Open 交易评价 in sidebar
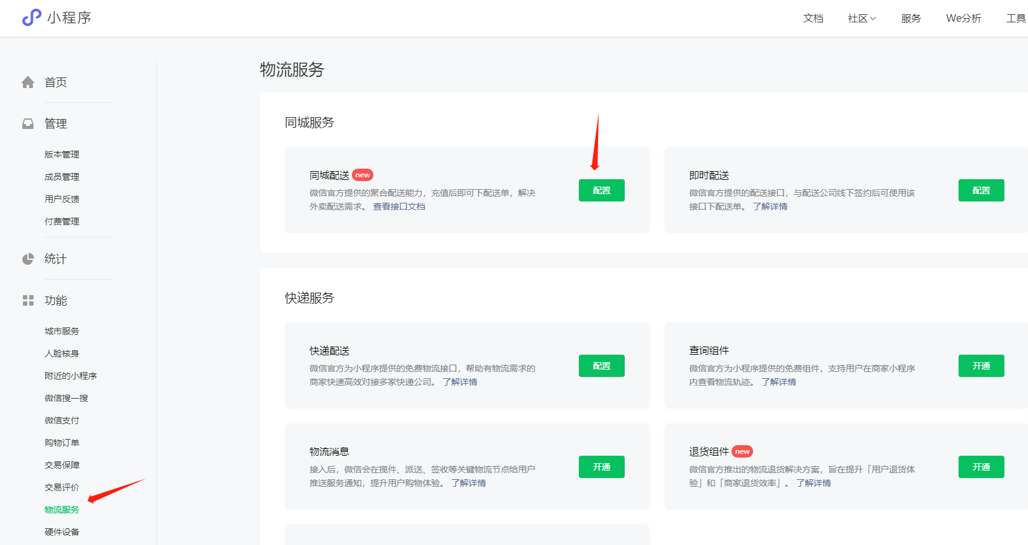This screenshot has width=1028, height=545. coord(62,487)
